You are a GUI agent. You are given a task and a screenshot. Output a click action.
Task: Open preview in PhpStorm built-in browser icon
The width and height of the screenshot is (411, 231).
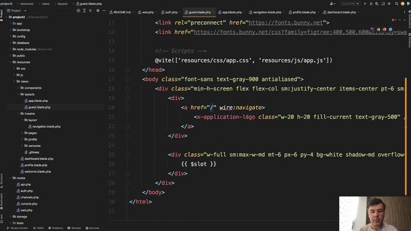372,30
